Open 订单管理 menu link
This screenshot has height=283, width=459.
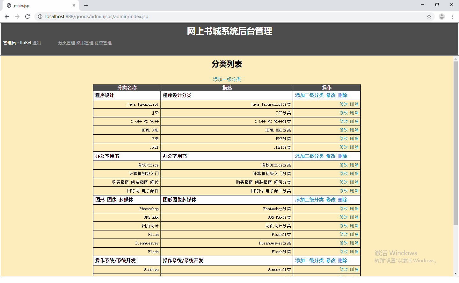[103, 43]
